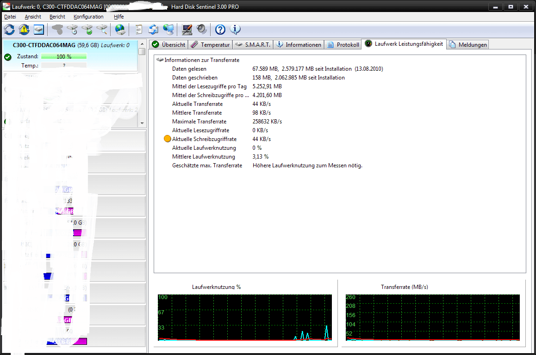Click the Daten geschrieben row label
This screenshot has width=536, height=355.
pyautogui.click(x=194, y=78)
